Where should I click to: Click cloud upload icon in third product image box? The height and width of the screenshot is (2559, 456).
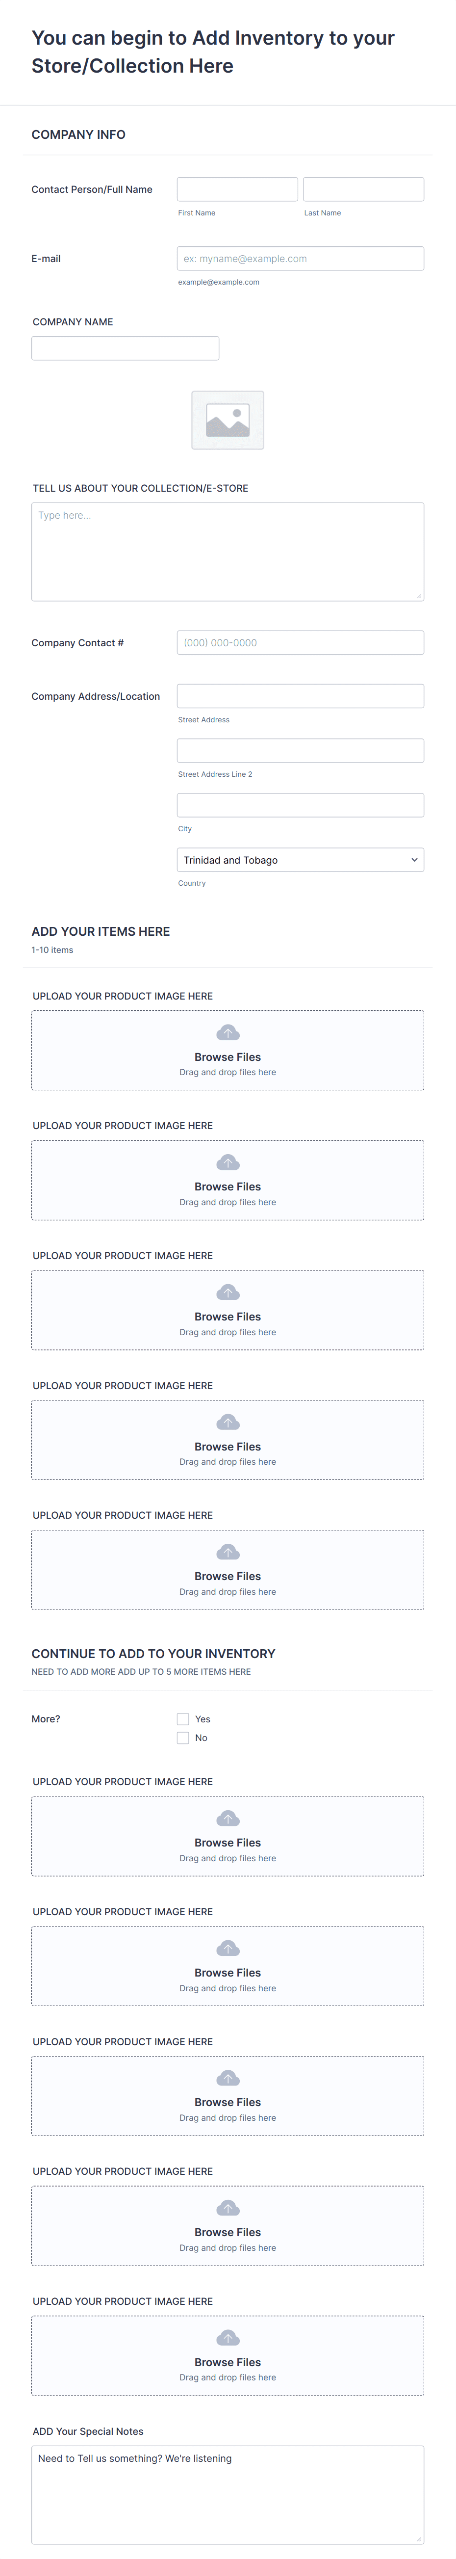click(228, 1293)
